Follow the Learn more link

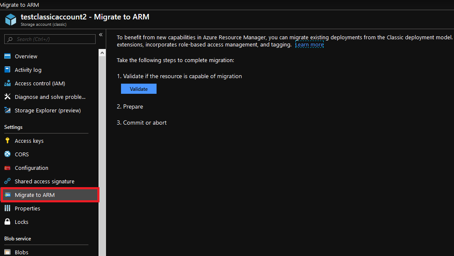coord(309,45)
